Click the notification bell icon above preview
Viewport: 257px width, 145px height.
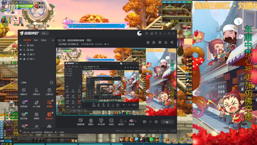[x=166, y=42]
